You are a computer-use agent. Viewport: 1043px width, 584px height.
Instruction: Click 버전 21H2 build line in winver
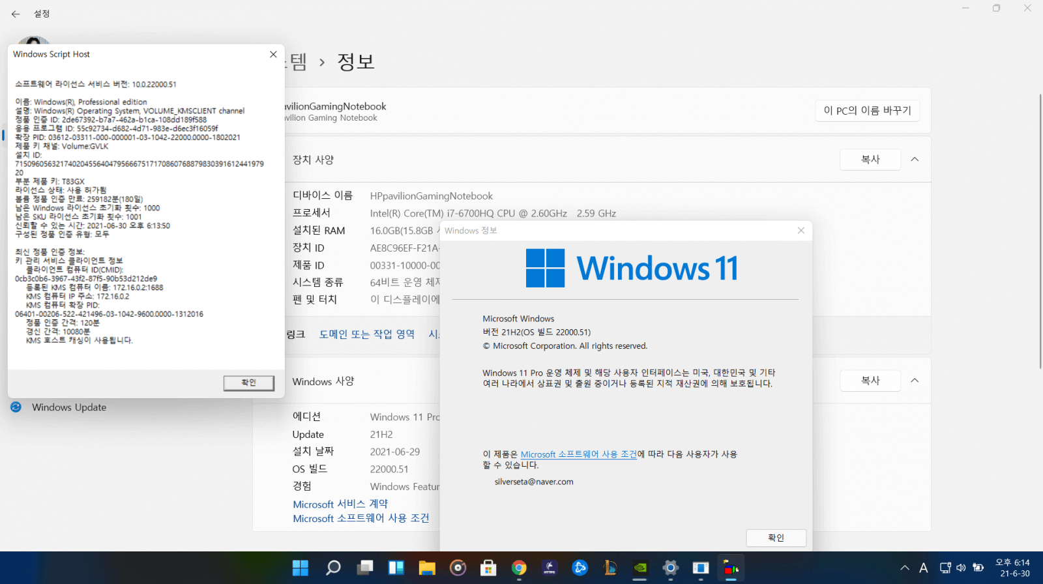pos(536,332)
